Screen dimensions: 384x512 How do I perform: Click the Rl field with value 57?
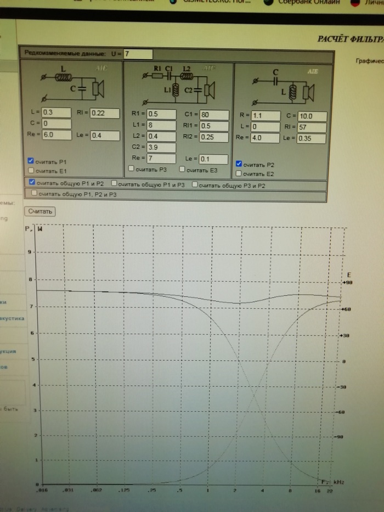(312, 127)
